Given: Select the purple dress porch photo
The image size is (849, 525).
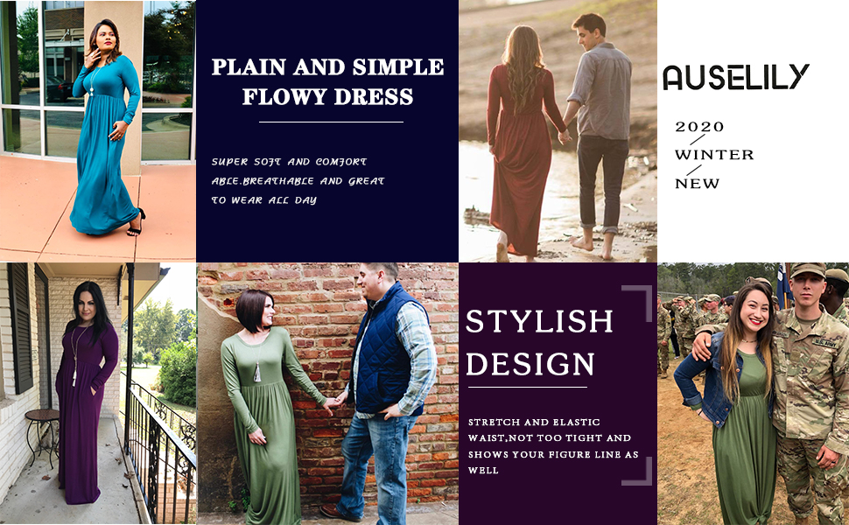Looking at the screenshot, I should (x=97, y=394).
